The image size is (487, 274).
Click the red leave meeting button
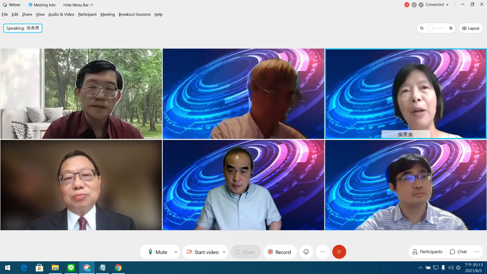(339, 252)
